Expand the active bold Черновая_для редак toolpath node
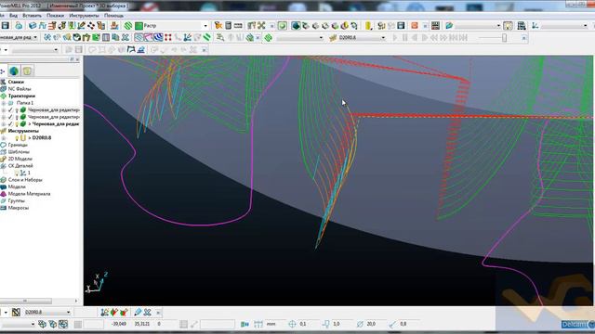The height and width of the screenshot is (334, 595). pos(4,123)
